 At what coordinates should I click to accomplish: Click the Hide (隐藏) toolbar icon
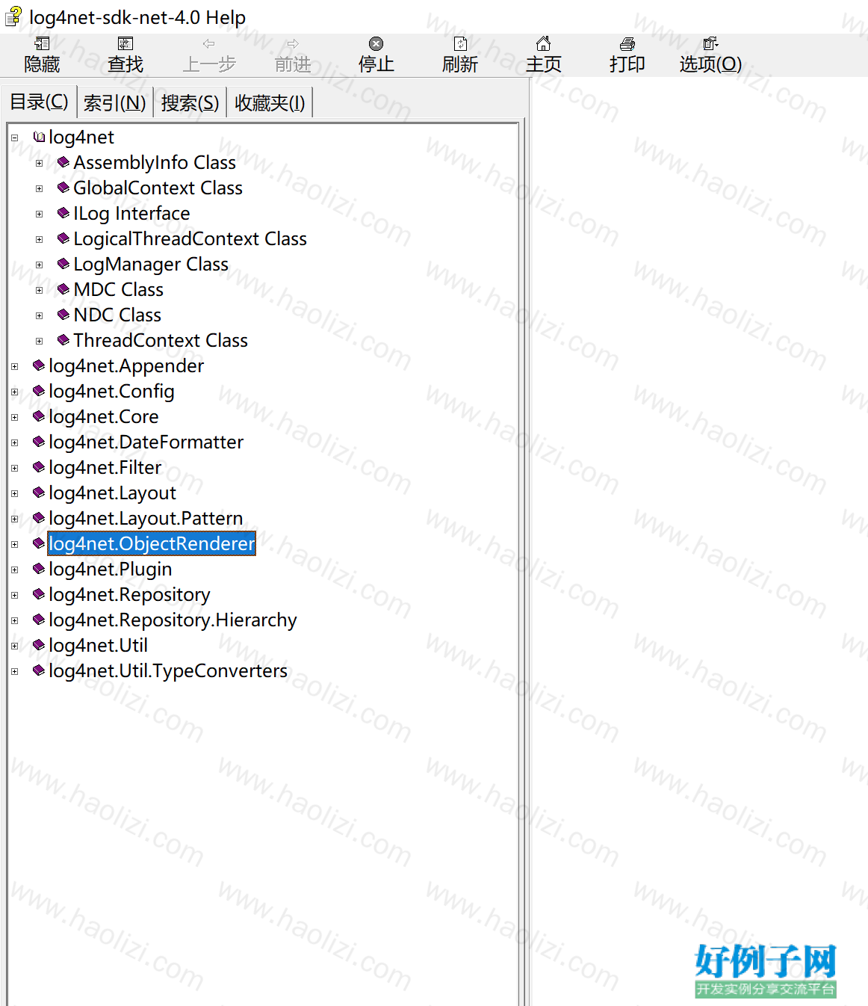tap(42, 44)
